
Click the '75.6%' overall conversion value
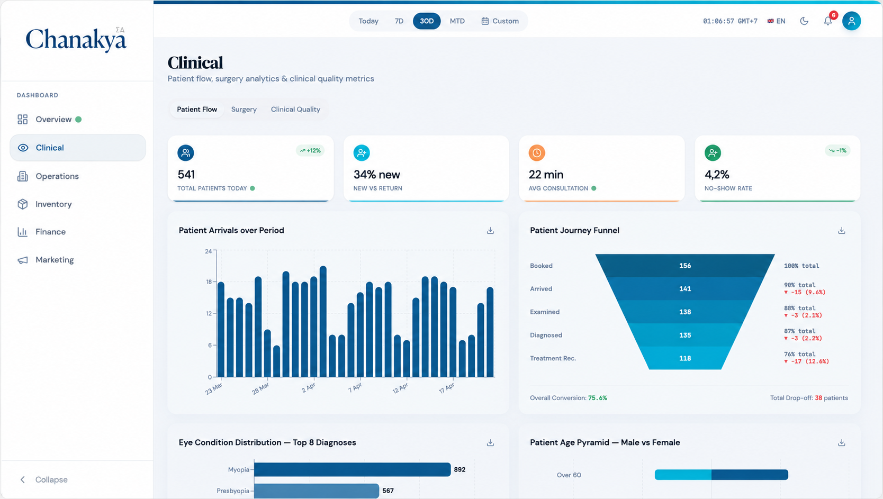(598, 398)
